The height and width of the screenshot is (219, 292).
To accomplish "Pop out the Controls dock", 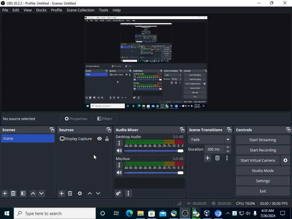I will click(x=289, y=130).
